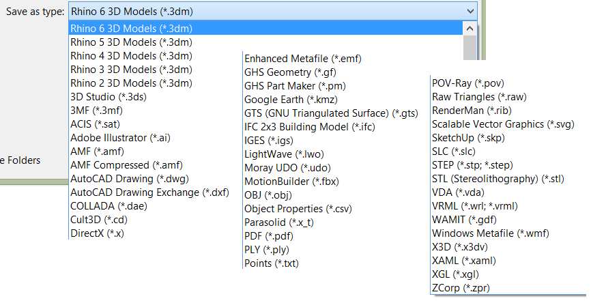This screenshot has width=591, height=303.
Task: Select AMF (*.amf) file type
Action: 97,151
